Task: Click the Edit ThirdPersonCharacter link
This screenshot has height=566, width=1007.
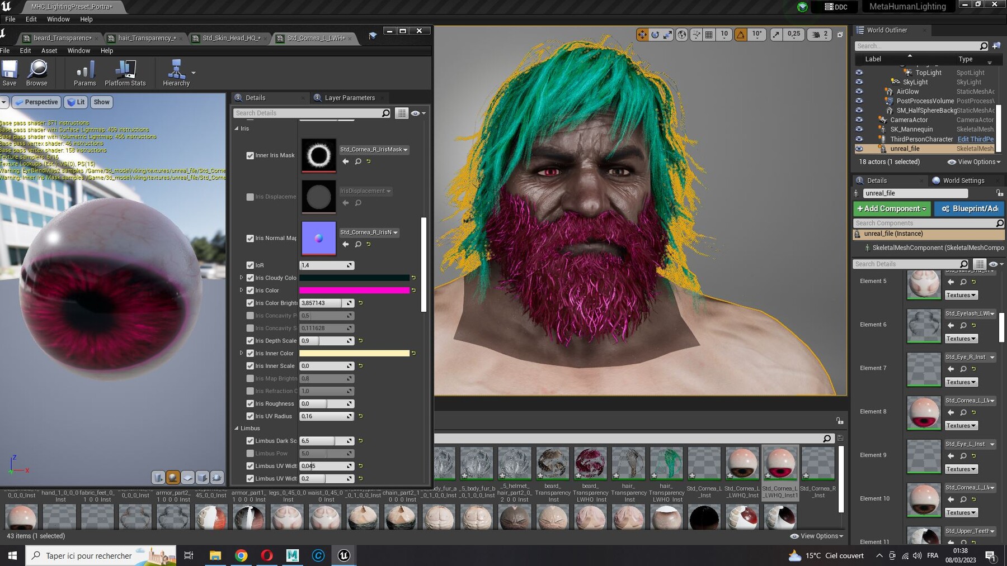Action: [975, 139]
